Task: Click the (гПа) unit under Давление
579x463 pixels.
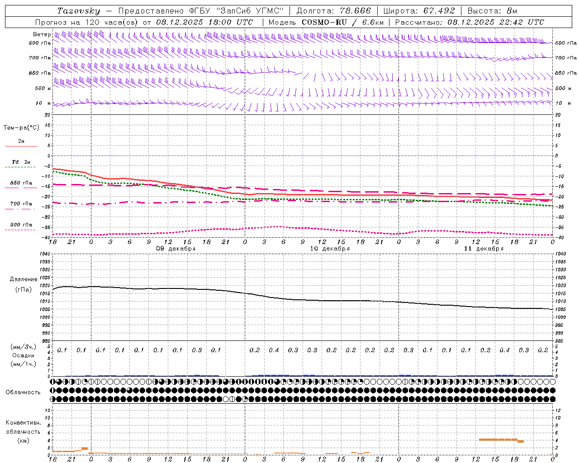Action: pos(24,289)
